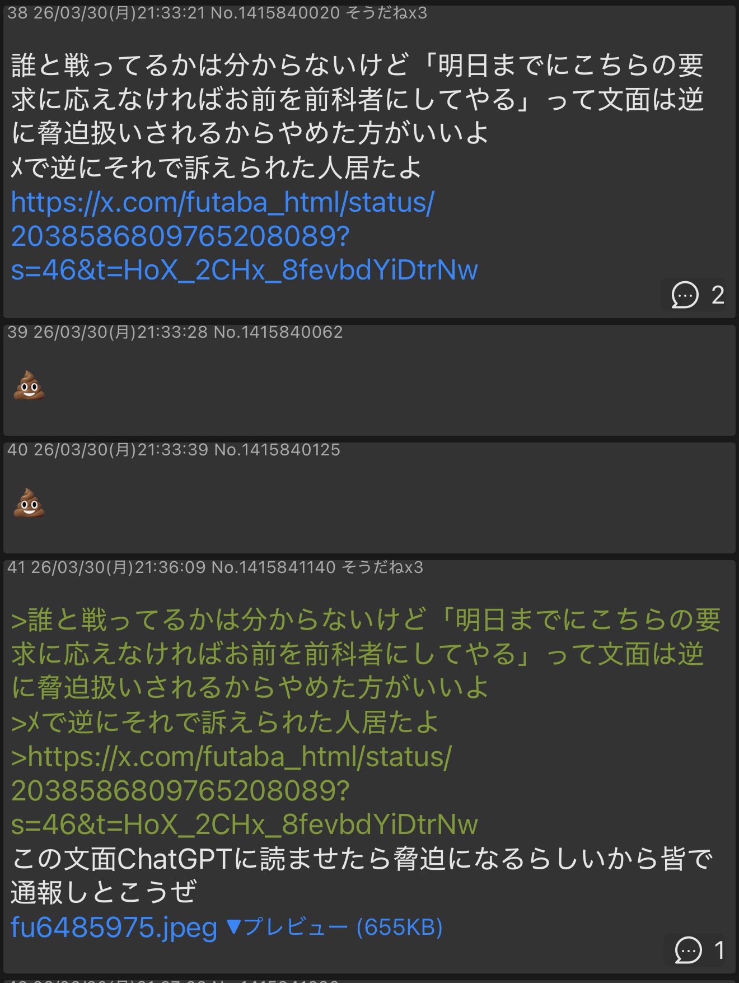Tap quoted green text beginning >誰と戦ってるか
739x983 pixels.
[366, 654]
